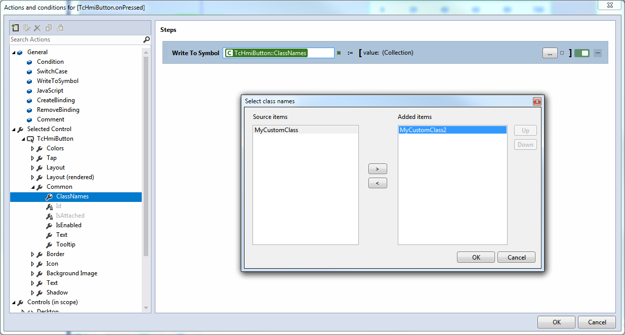Click the edit action pencil toolbar icon
Image resolution: width=625 pixels, height=335 pixels.
coord(26,28)
